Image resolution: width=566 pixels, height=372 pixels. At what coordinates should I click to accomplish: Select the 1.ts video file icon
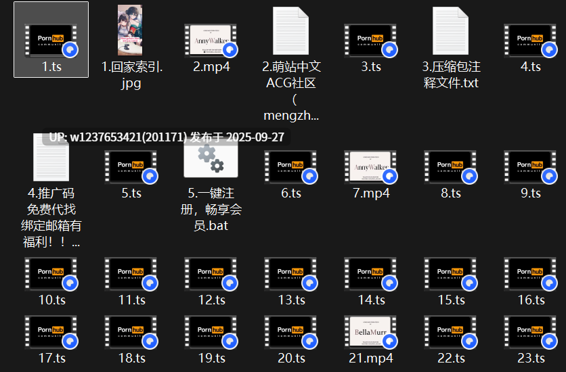[x=51, y=41]
